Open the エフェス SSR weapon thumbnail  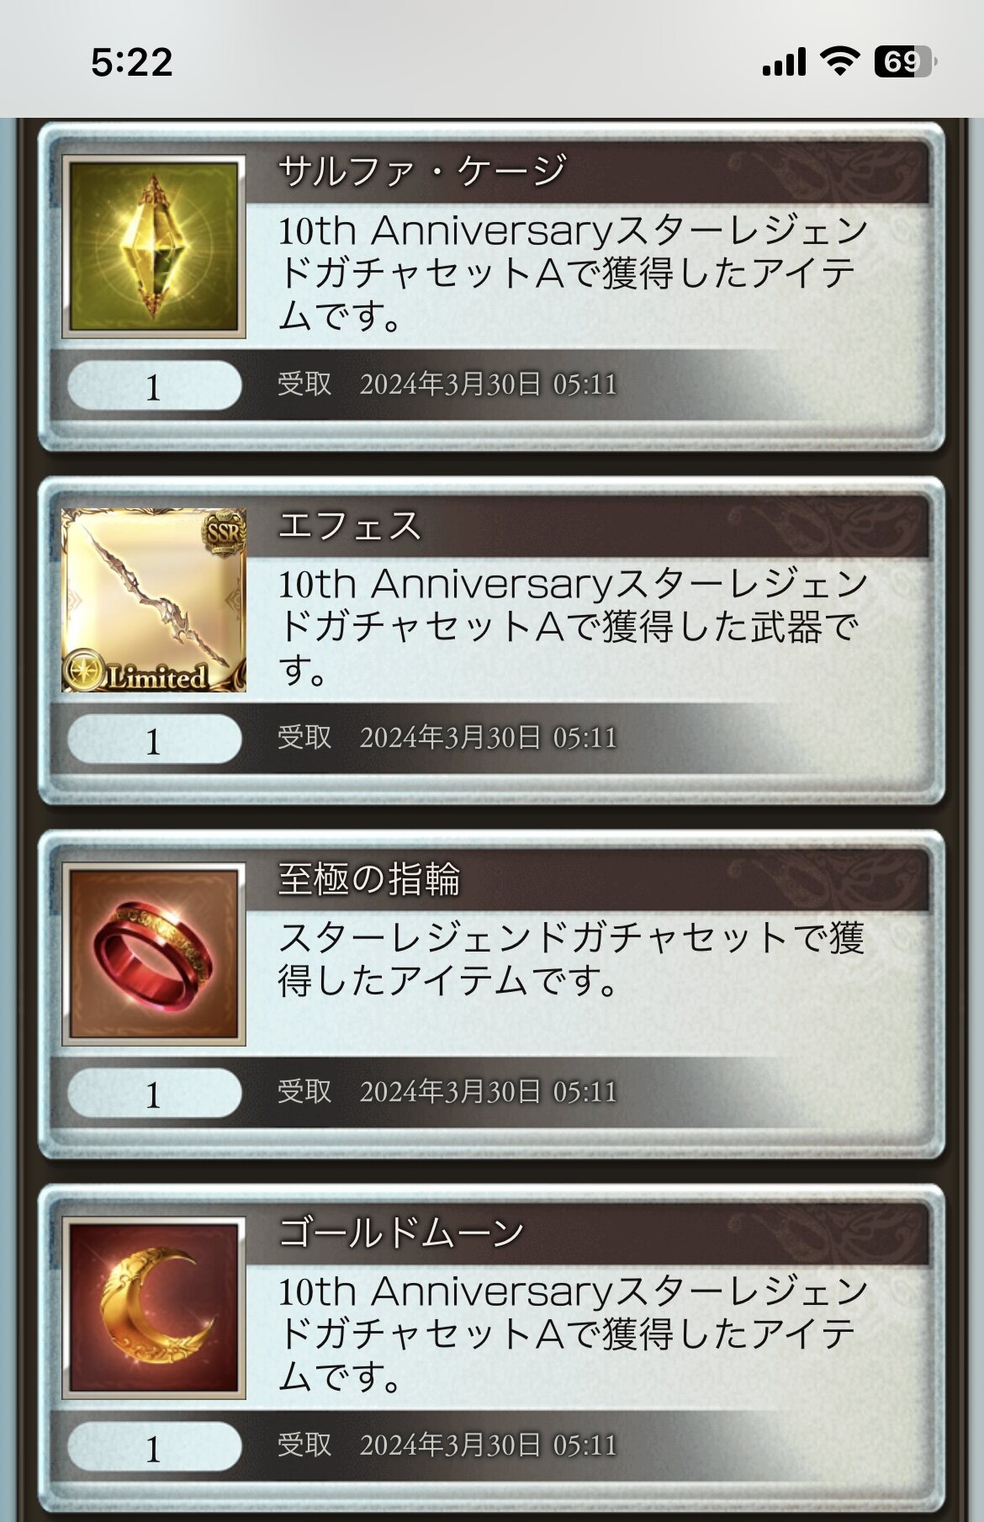154,601
